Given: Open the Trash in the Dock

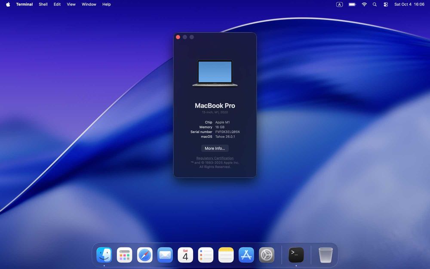Looking at the screenshot, I should pyautogui.click(x=326, y=255).
